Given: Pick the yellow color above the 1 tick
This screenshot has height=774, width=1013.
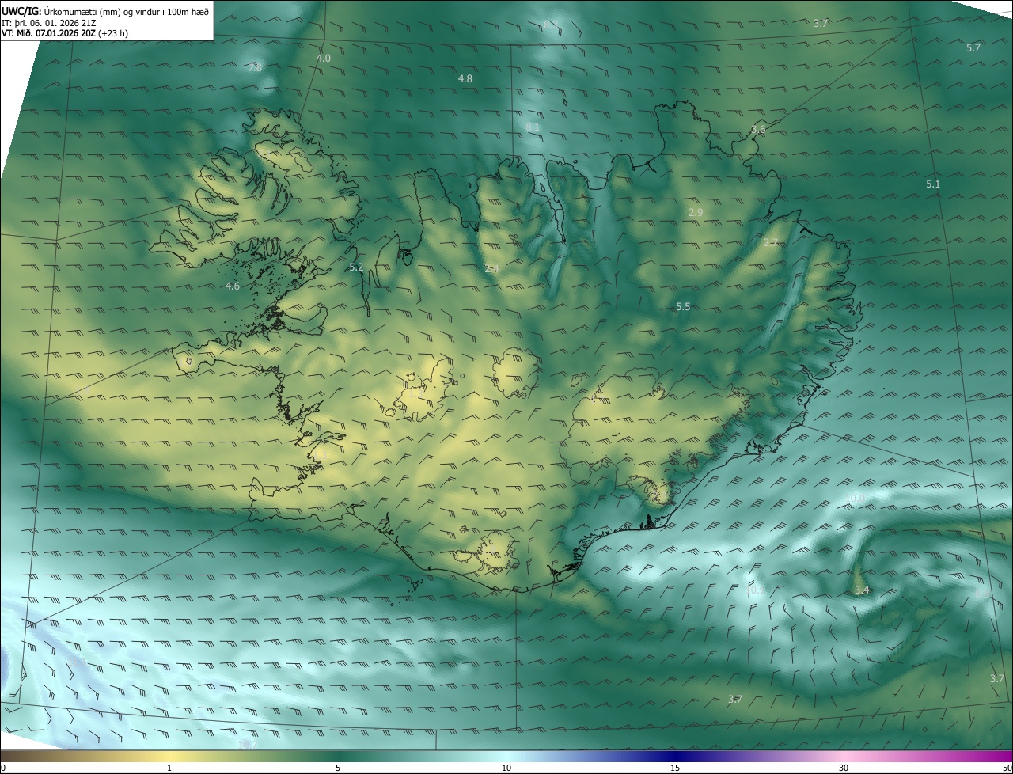Looking at the screenshot, I should [169, 756].
